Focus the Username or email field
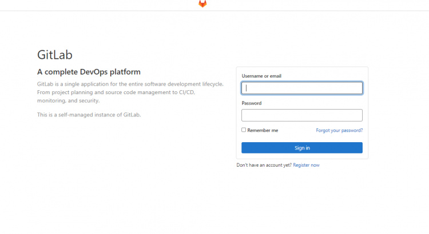This screenshot has height=234, width=429. tap(302, 88)
